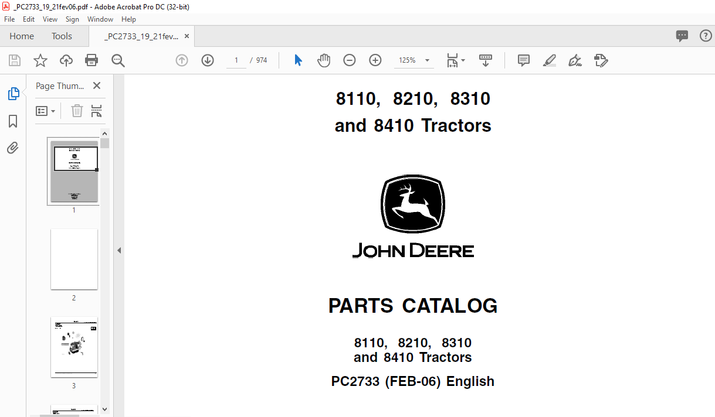Close the _PC2733_19_21fev document tab
The width and height of the screenshot is (715, 417).
(187, 36)
